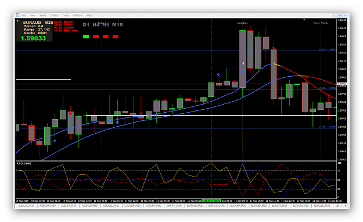Image resolution: width=363 pixels, height=222 pixels.
Task: Click the right arrow to scroll chart tabs
Action: 345,206
